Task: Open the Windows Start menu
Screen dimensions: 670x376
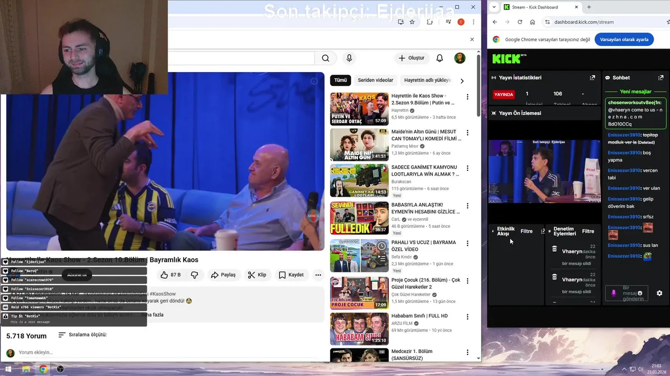Action: point(8,369)
